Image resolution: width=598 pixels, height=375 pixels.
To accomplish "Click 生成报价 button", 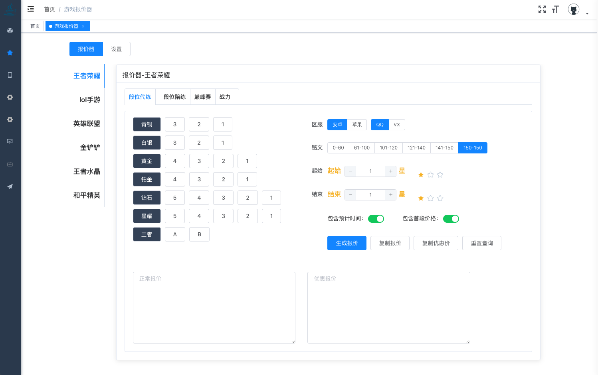I will (x=347, y=243).
